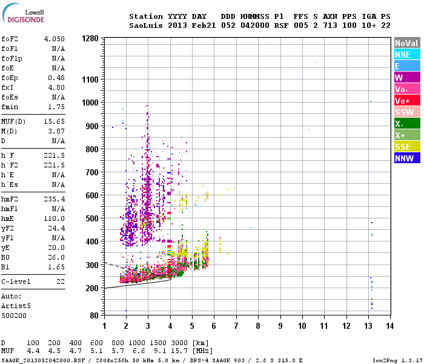The width and height of the screenshot is (424, 364).
Task: Click the hmF2 value 235.4
Action: click(55, 199)
